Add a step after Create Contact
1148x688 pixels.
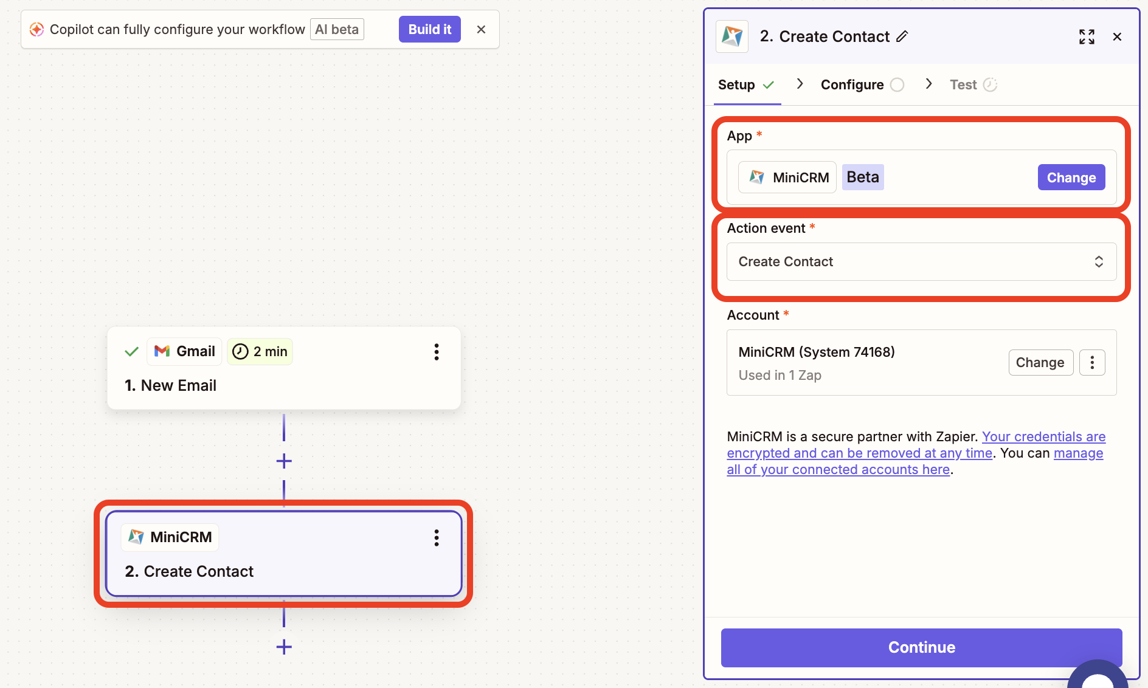tap(284, 647)
